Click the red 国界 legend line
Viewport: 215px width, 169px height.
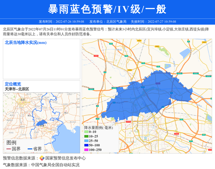[x=8, y=149]
